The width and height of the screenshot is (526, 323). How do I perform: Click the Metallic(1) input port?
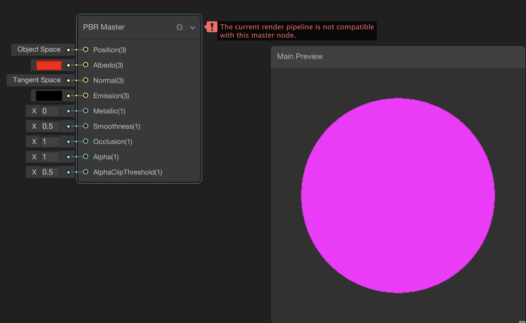[x=86, y=111]
